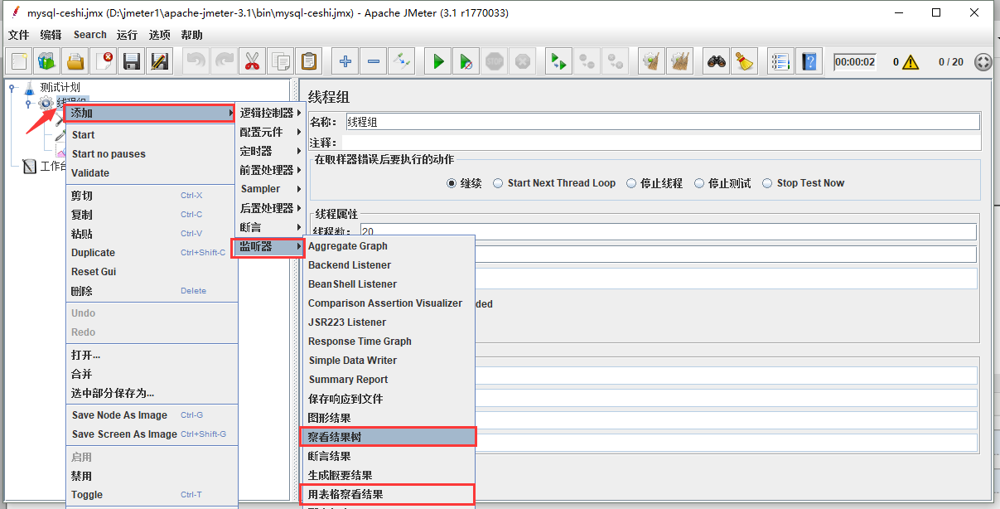Select the 停止测试 radio button
The width and height of the screenshot is (1000, 509).
[699, 183]
